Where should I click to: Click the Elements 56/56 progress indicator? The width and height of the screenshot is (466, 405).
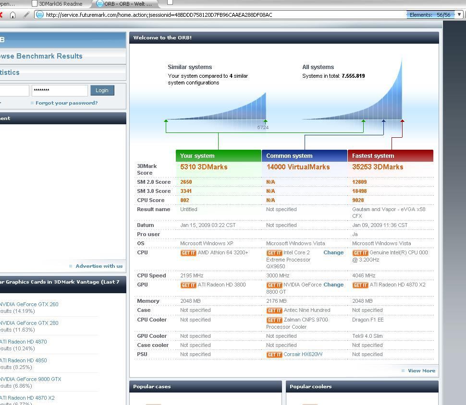point(430,15)
